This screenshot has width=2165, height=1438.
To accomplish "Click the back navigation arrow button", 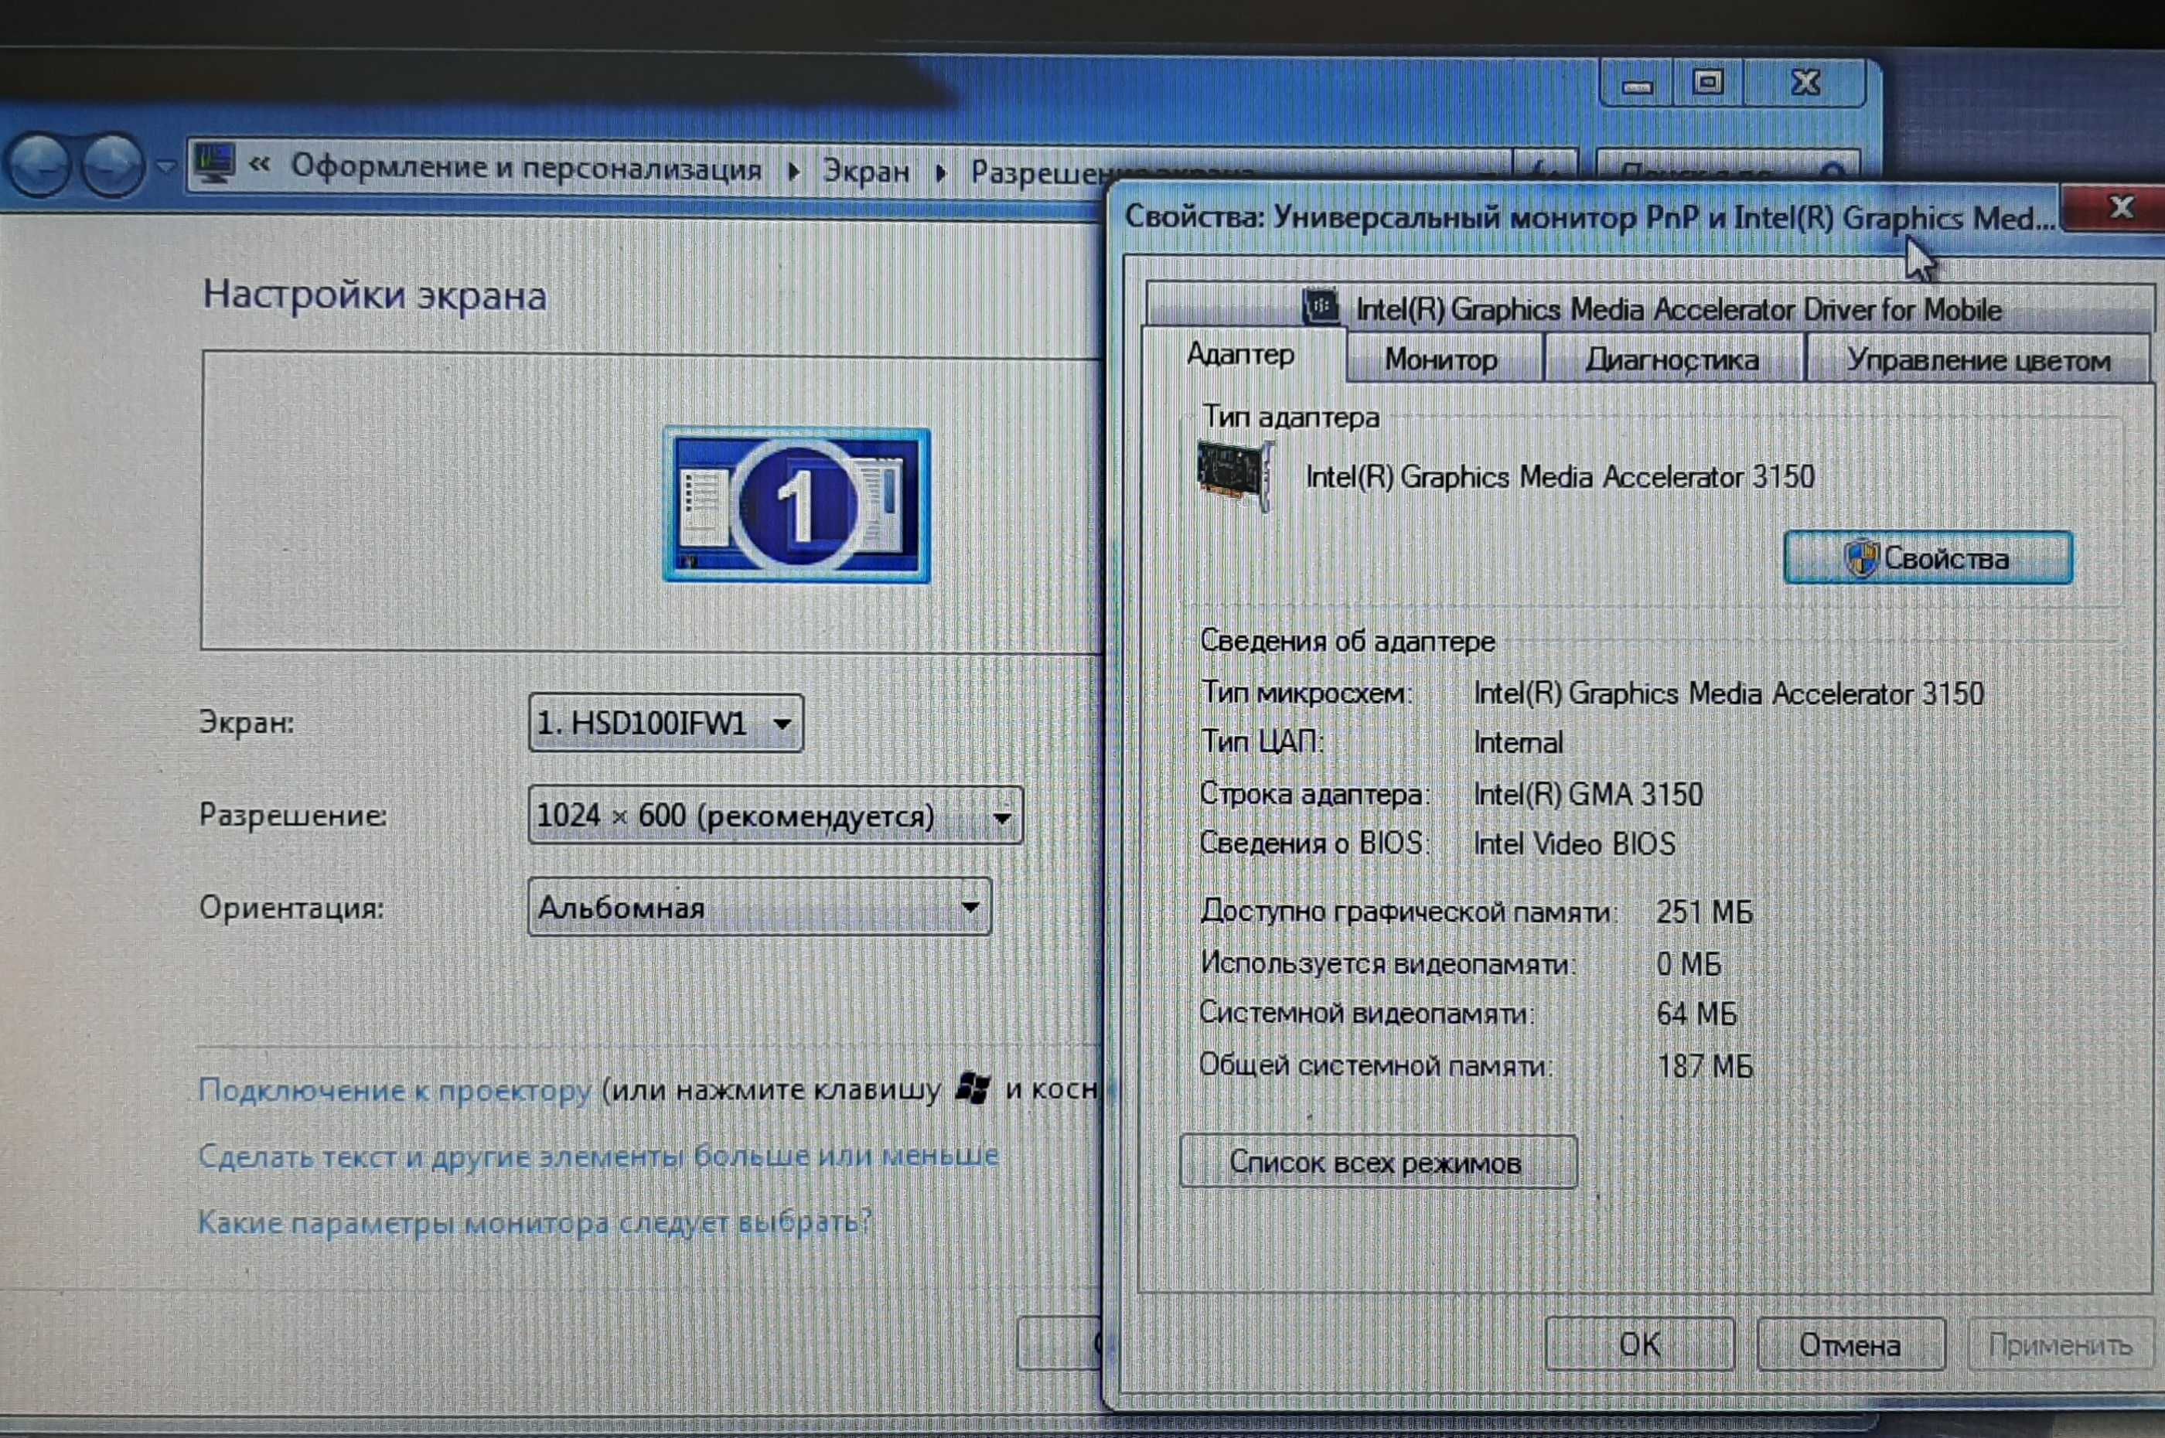I will pyautogui.click(x=39, y=165).
